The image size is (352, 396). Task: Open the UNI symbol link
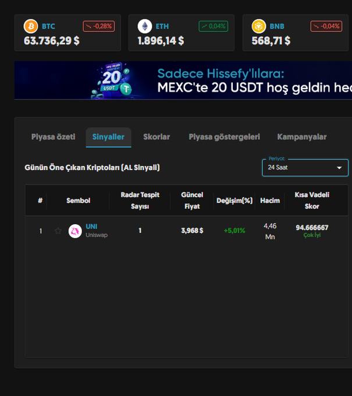[91, 227]
